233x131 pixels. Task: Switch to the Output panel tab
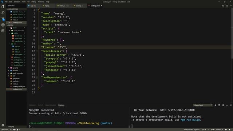40,105
